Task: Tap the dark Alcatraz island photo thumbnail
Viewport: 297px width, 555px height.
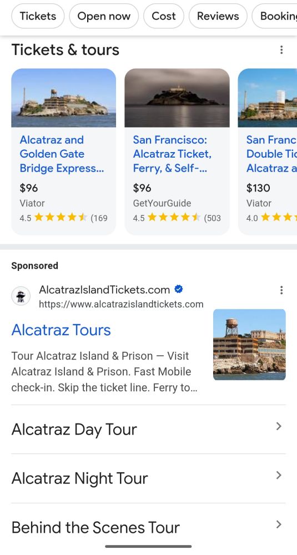Action: [177, 98]
